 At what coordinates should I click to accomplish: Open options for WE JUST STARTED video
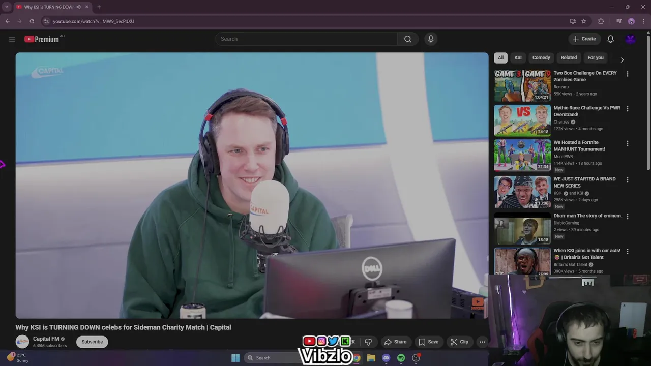(x=627, y=180)
